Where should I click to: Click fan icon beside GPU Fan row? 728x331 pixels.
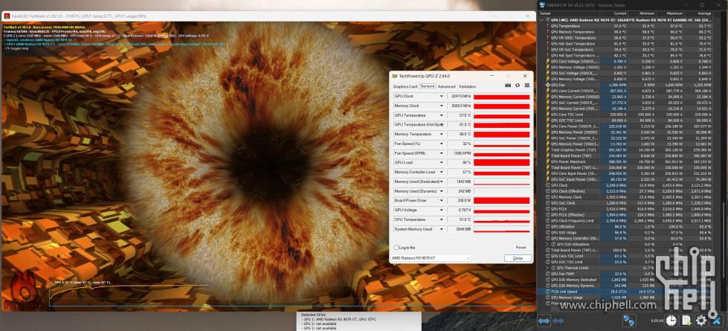pos(548,85)
